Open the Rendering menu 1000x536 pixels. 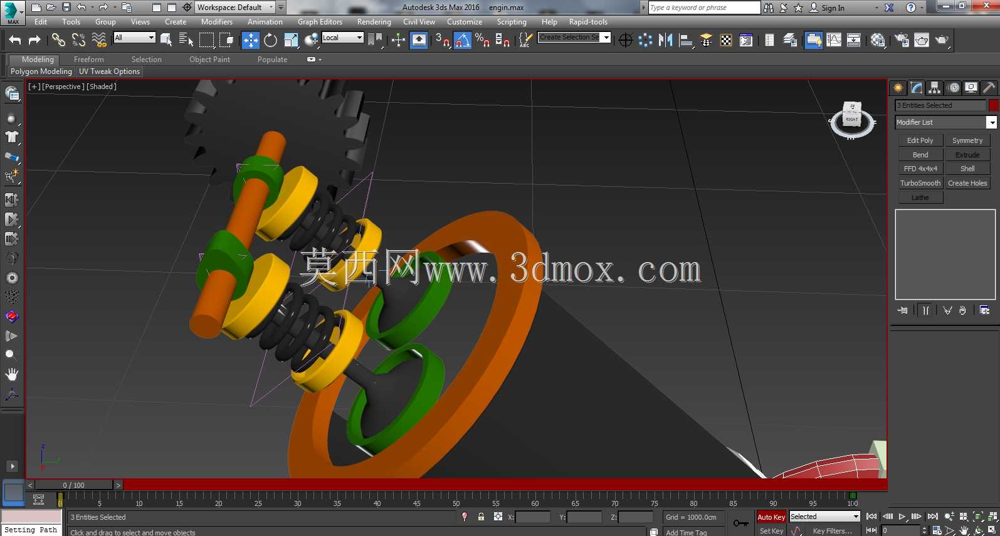point(374,22)
